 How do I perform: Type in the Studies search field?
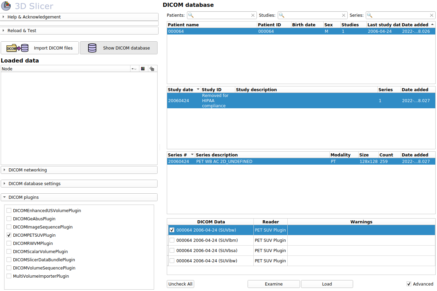click(x=312, y=15)
